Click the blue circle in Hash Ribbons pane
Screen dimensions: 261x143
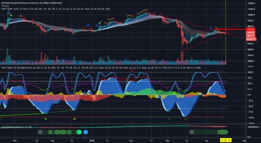tap(85, 132)
